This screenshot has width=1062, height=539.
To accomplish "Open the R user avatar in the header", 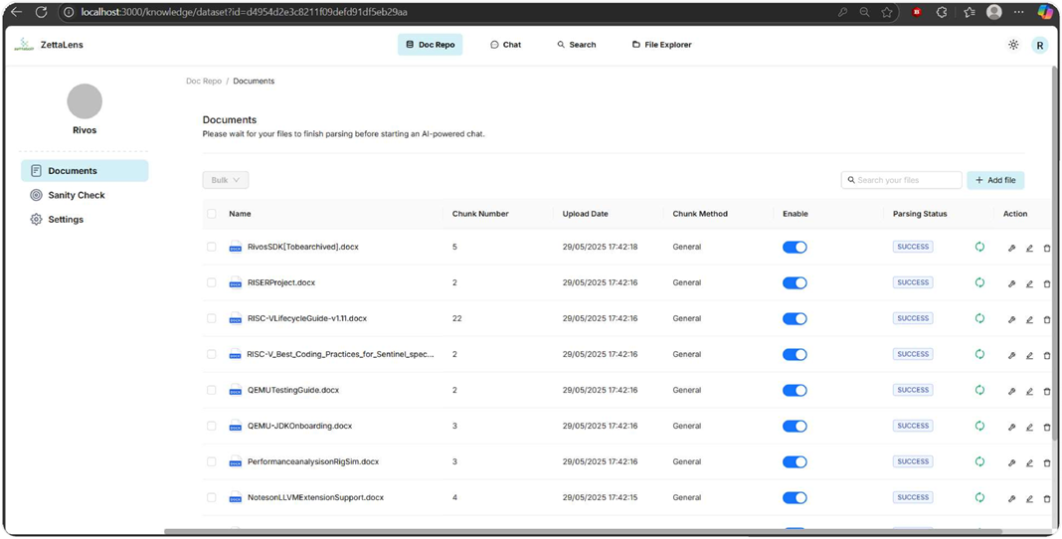I will (1039, 45).
